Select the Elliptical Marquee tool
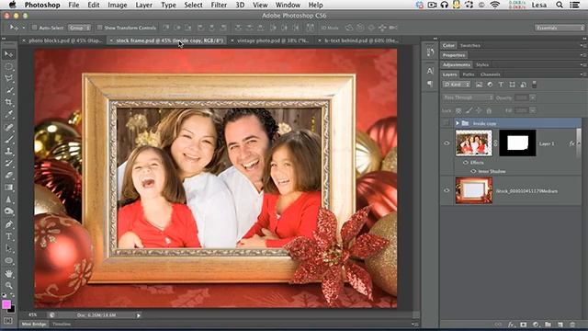Viewport: 588px width, 331px height. (x=8, y=67)
